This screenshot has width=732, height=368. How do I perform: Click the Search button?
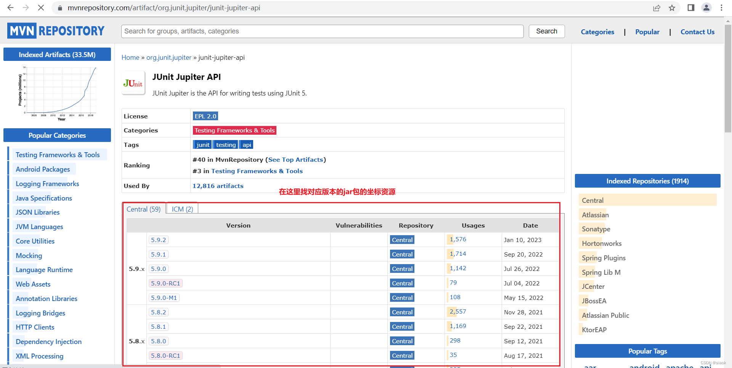[x=546, y=31]
